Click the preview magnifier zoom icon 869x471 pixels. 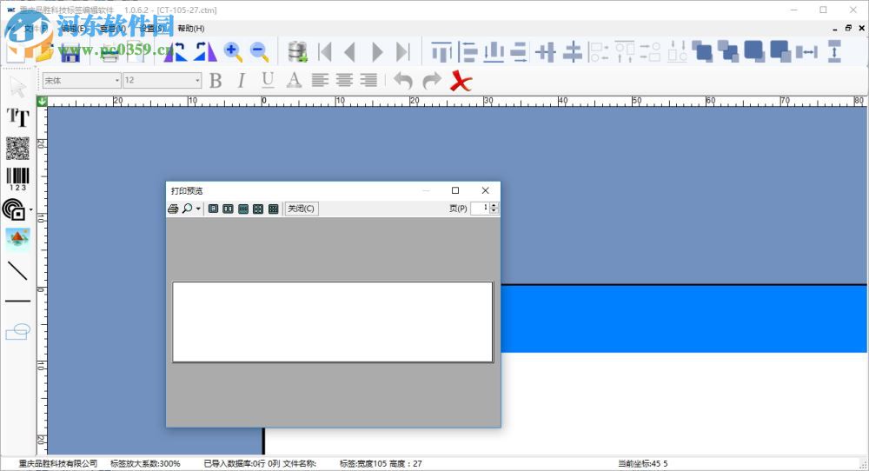pos(188,209)
